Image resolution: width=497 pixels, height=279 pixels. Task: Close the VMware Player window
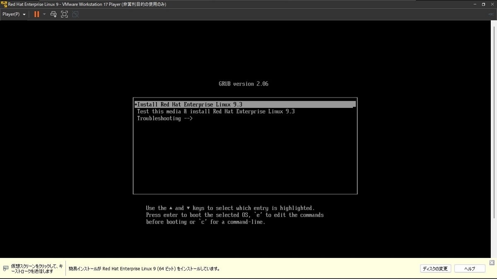pyautogui.click(x=492, y=4)
